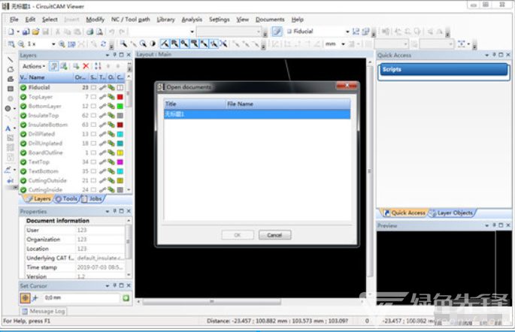515x332 pixels.
Task: Click the Print icon in toolbar
Action: tap(89, 32)
